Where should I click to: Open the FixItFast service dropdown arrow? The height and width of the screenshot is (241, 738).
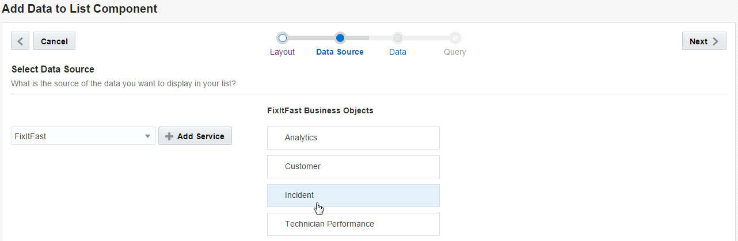[x=148, y=136]
